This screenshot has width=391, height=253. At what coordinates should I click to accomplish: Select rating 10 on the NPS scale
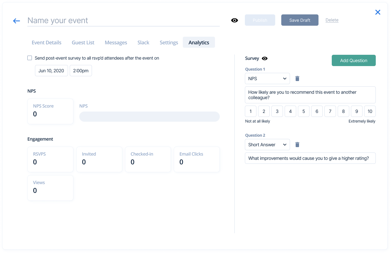pos(370,111)
